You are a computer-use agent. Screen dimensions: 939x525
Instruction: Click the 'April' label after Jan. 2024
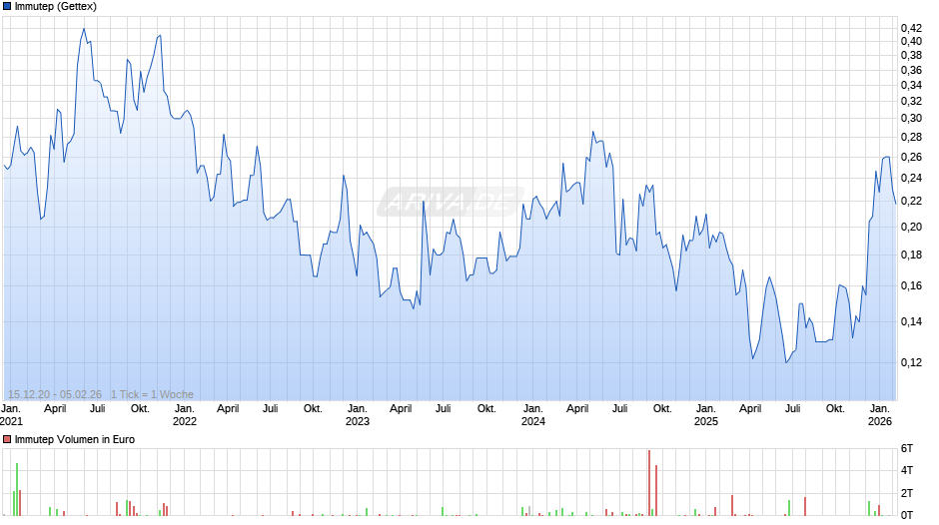pyautogui.click(x=577, y=409)
